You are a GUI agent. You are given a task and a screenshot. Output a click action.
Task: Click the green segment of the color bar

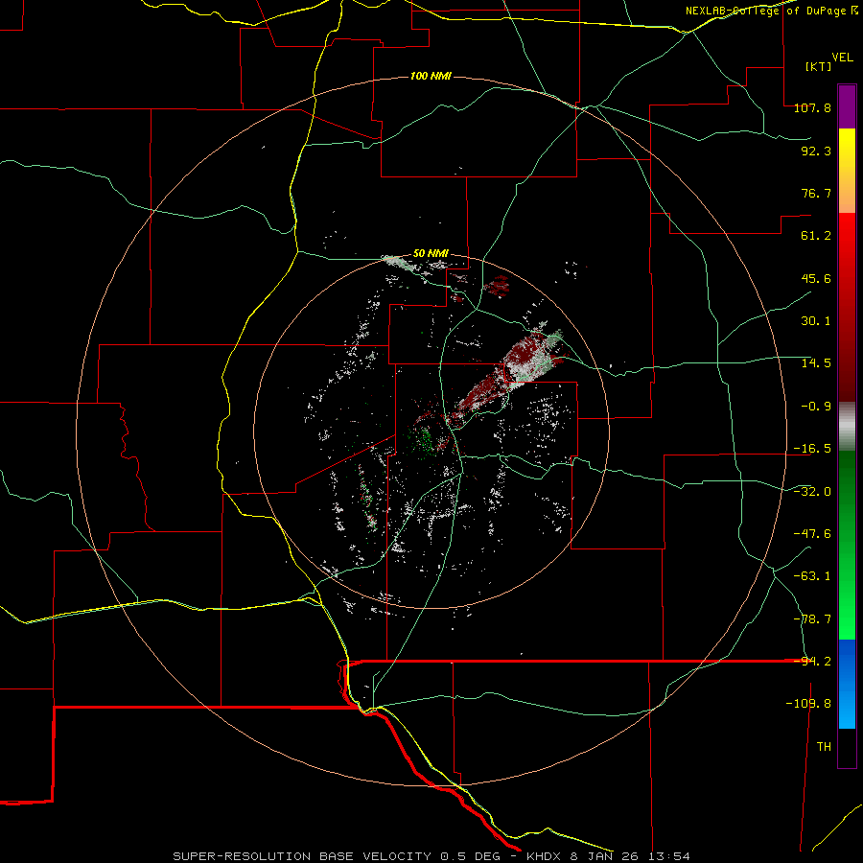tap(847, 545)
